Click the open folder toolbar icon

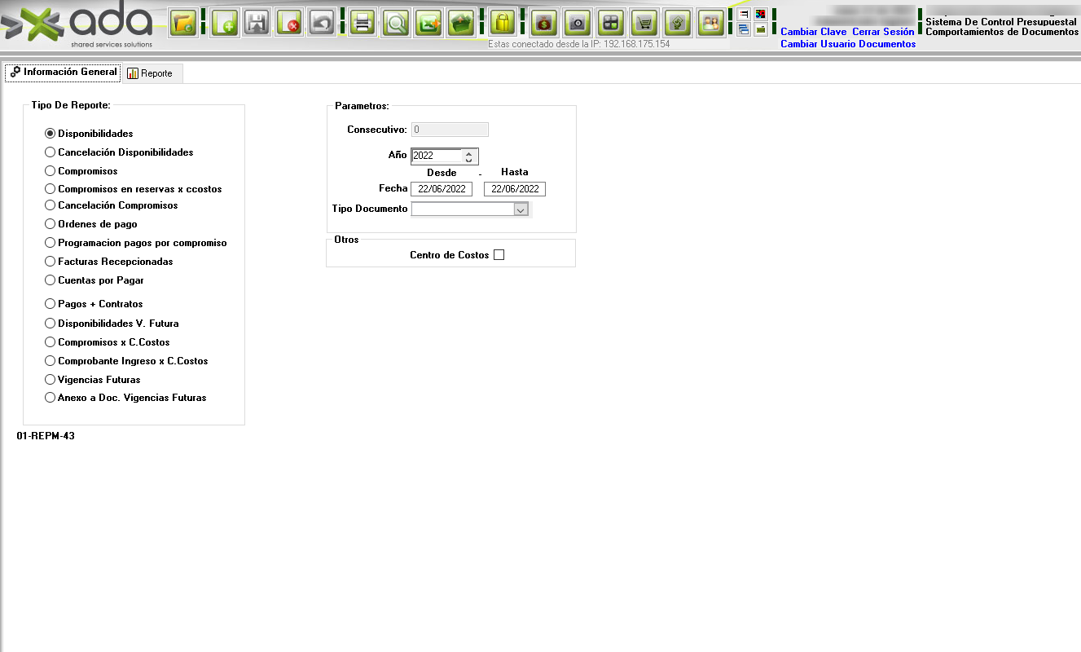[183, 23]
